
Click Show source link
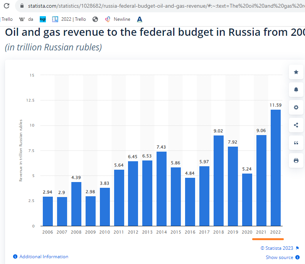pyautogui.click(x=279, y=257)
